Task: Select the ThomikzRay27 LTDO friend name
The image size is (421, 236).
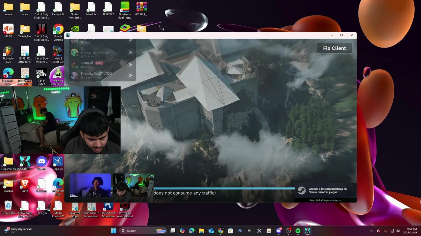Action: pyautogui.click(x=96, y=73)
